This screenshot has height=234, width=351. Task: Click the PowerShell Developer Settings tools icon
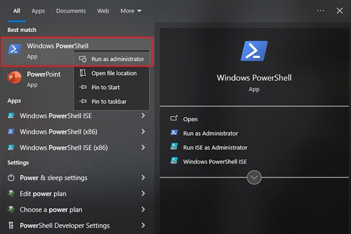[x=11, y=225]
